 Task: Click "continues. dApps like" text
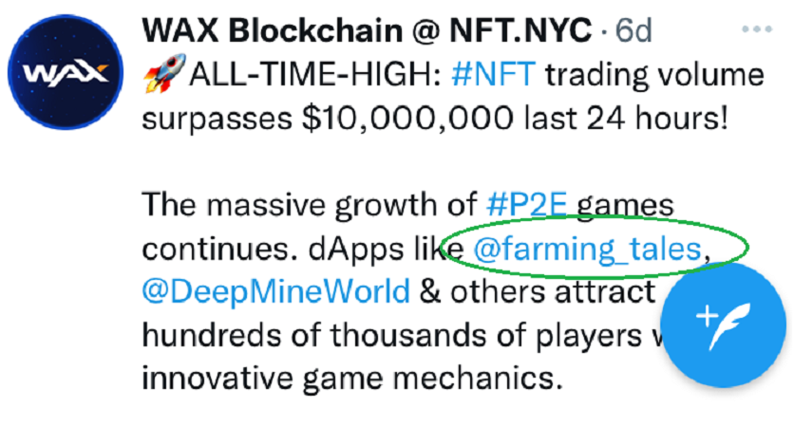pos(302,248)
